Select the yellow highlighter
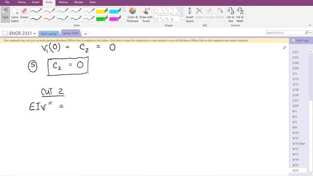The height and width of the screenshot is (176, 313). (x=102, y=11)
